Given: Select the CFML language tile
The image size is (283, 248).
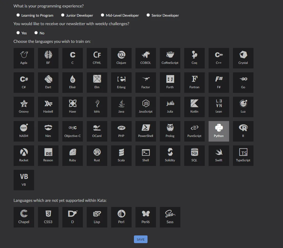Looking at the screenshot, I should pyautogui.click(x=97, y=58).
